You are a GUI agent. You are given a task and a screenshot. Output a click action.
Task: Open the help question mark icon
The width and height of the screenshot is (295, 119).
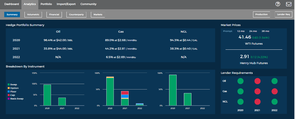[278, 4]
